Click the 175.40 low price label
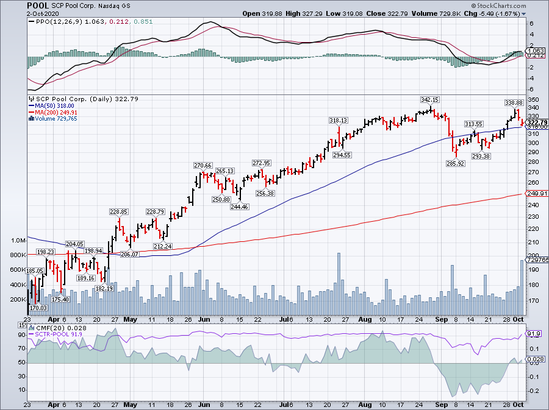Viewport: 549px width, 410px height. click(x=60, y=299)
